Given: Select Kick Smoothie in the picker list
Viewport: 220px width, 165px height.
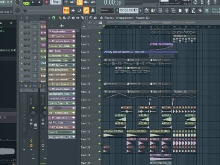Looking at the screenshot, I should 62,32.
